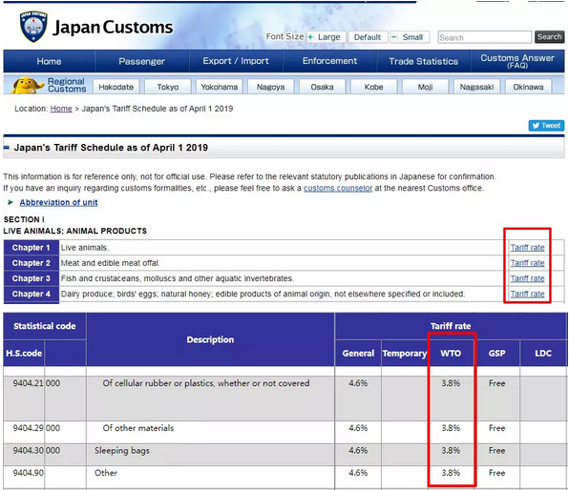Image resolution: width=569 pixels, height=490 pixels.
Task: Expand the Abbreviation of unit link
Action: point(58,202)
